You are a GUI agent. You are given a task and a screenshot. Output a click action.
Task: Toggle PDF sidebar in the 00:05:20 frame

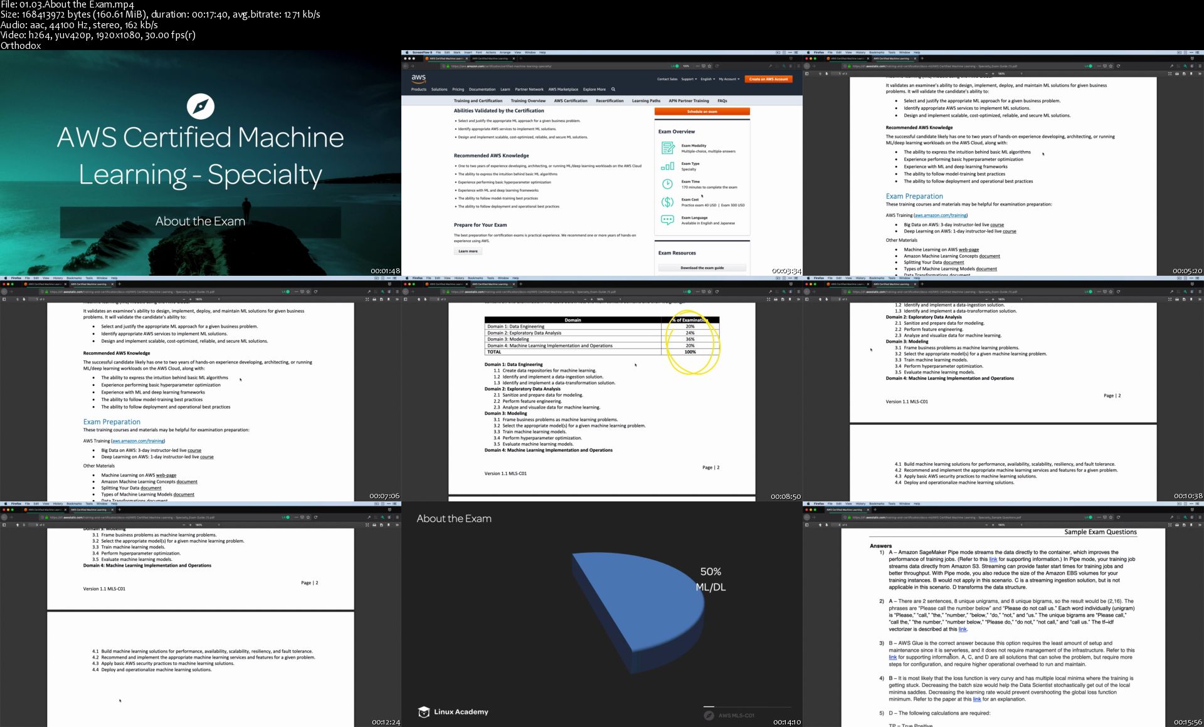[x=806, y=73]
